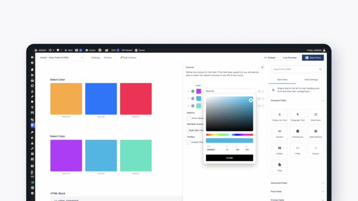Screen dimensions: 358x201
Task: Select the mint green color tile
Action: pos(136,155)
